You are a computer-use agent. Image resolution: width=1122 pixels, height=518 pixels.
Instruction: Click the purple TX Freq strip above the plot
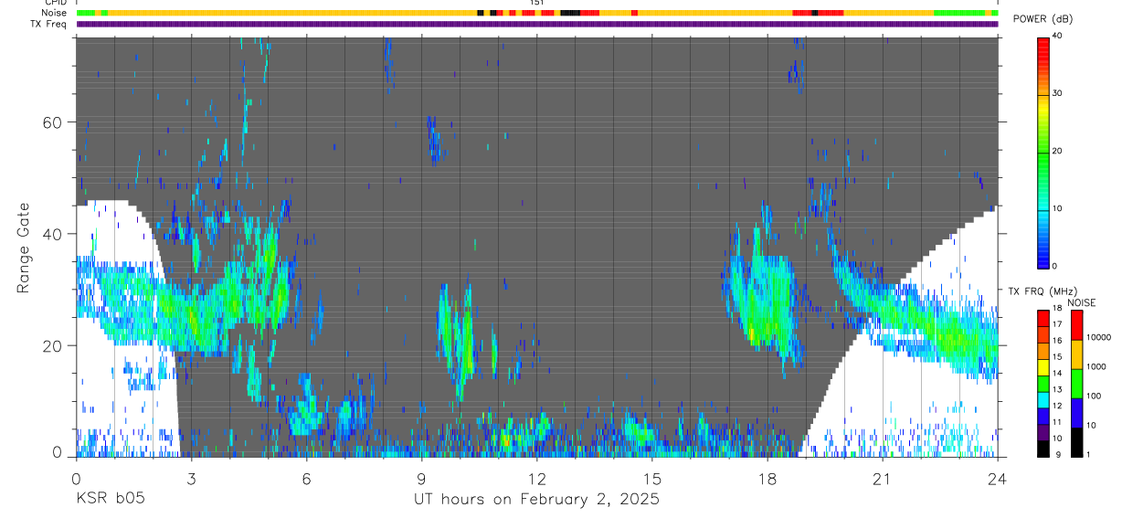click(x=537, y=24)
